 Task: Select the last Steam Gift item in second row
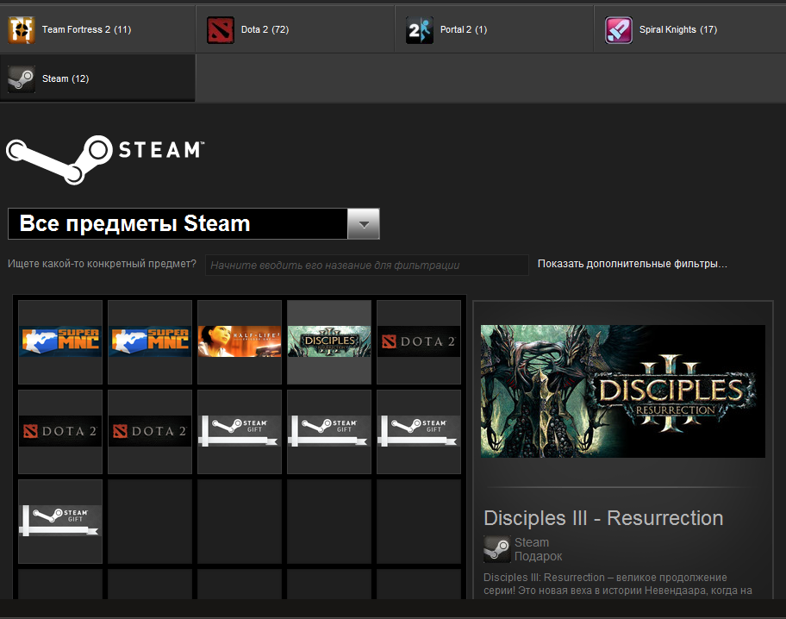click(419, 432)
